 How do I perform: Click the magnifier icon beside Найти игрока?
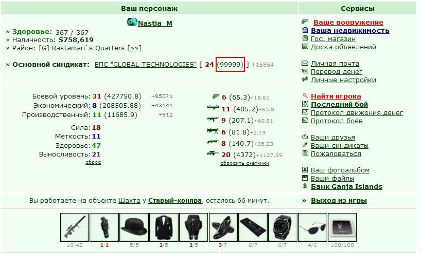tap(305, 95)
